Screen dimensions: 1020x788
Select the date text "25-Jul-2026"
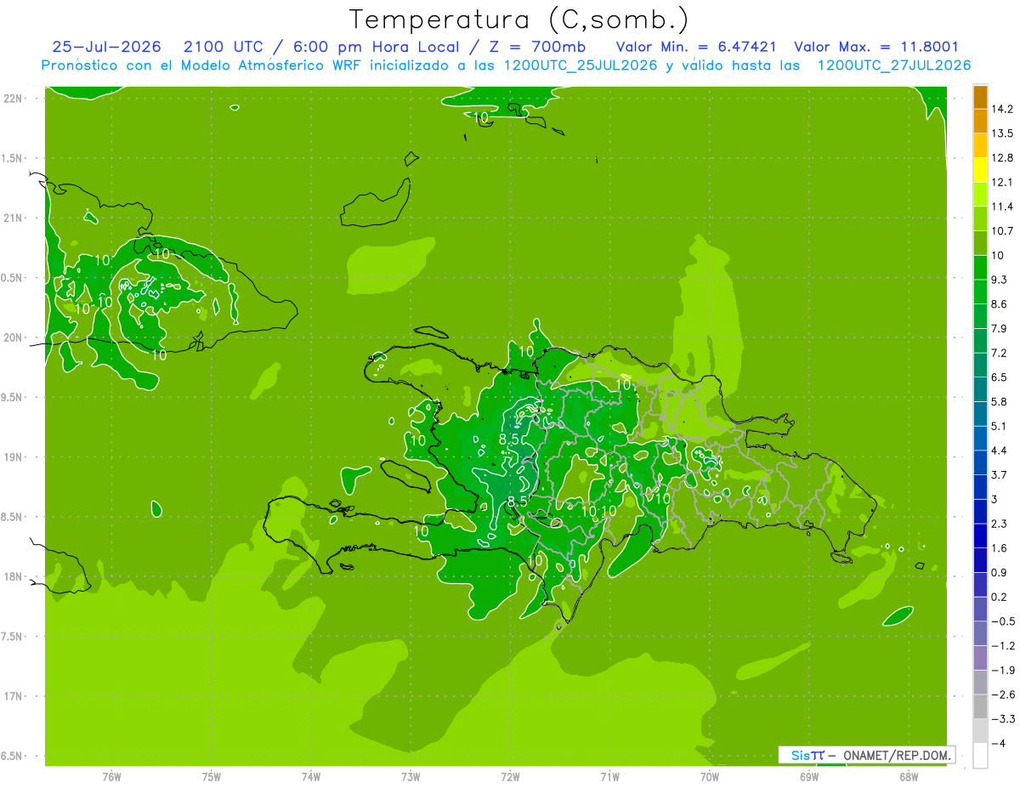(x=106, y=47)
